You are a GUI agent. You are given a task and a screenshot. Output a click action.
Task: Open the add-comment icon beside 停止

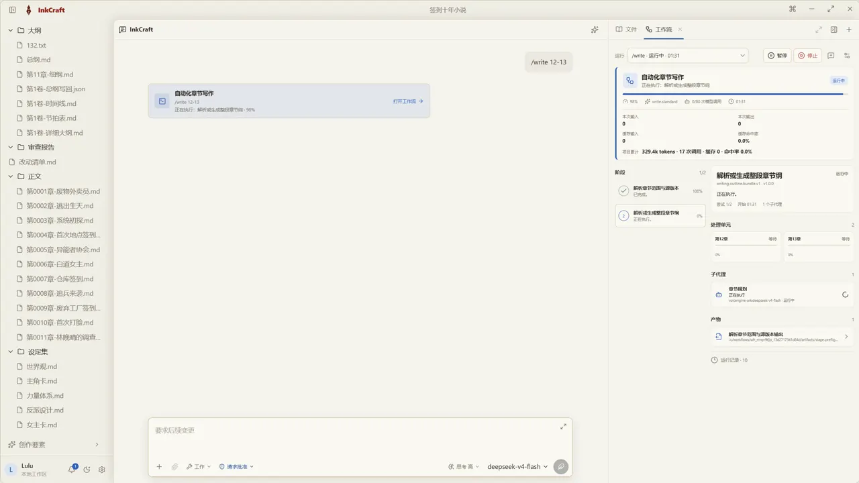[831, 56]
